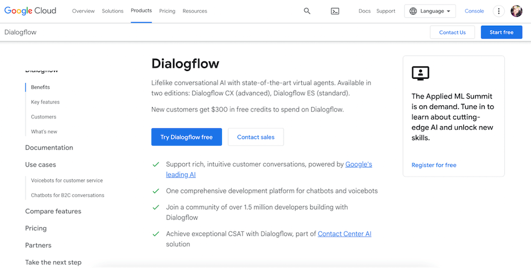The height and width of the screenshot is (268, 531).
Task: Select What's new in the sidebar
Action: (44, 132)
